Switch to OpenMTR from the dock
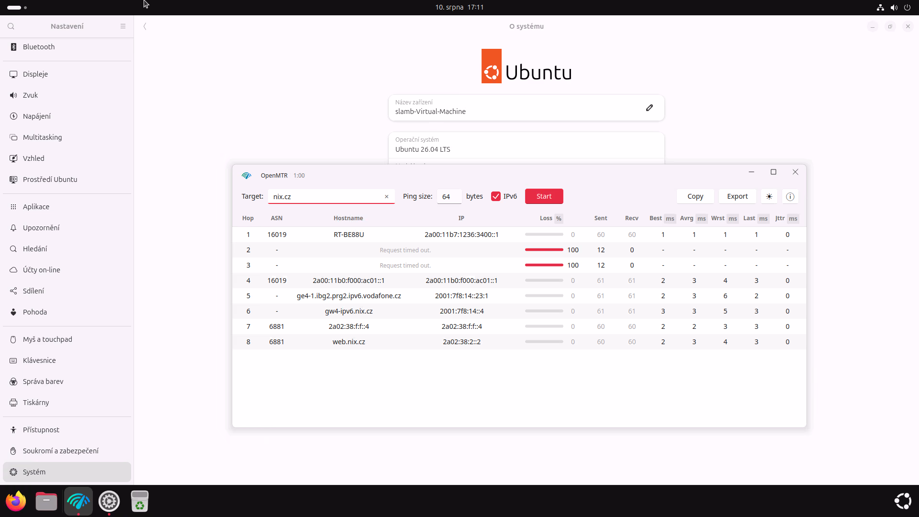Screen dimensions: 919x517 click(78, 501)
